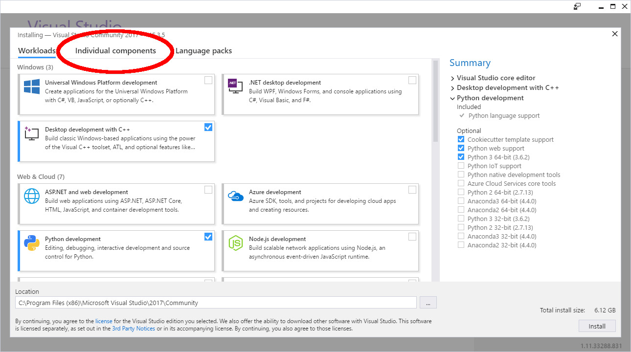Open the Individual components tab

coord(115,51)
